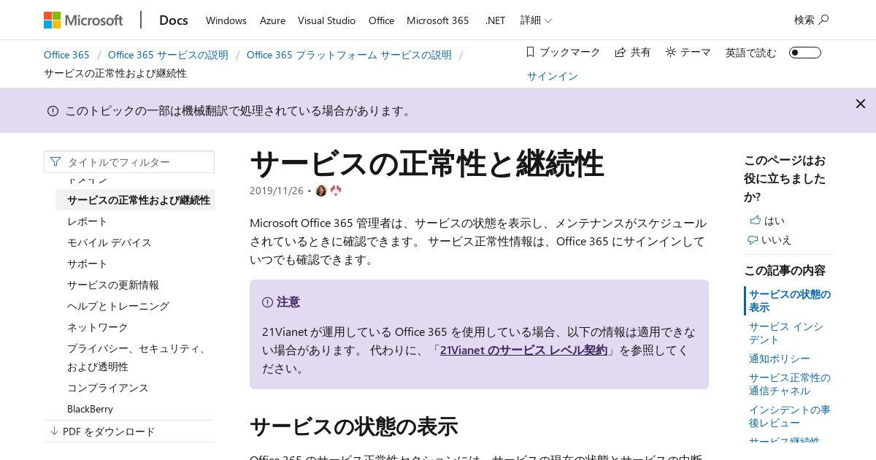
Task: Click the サービスの状態の表示 section heading
Action: [x=353, y=426]
